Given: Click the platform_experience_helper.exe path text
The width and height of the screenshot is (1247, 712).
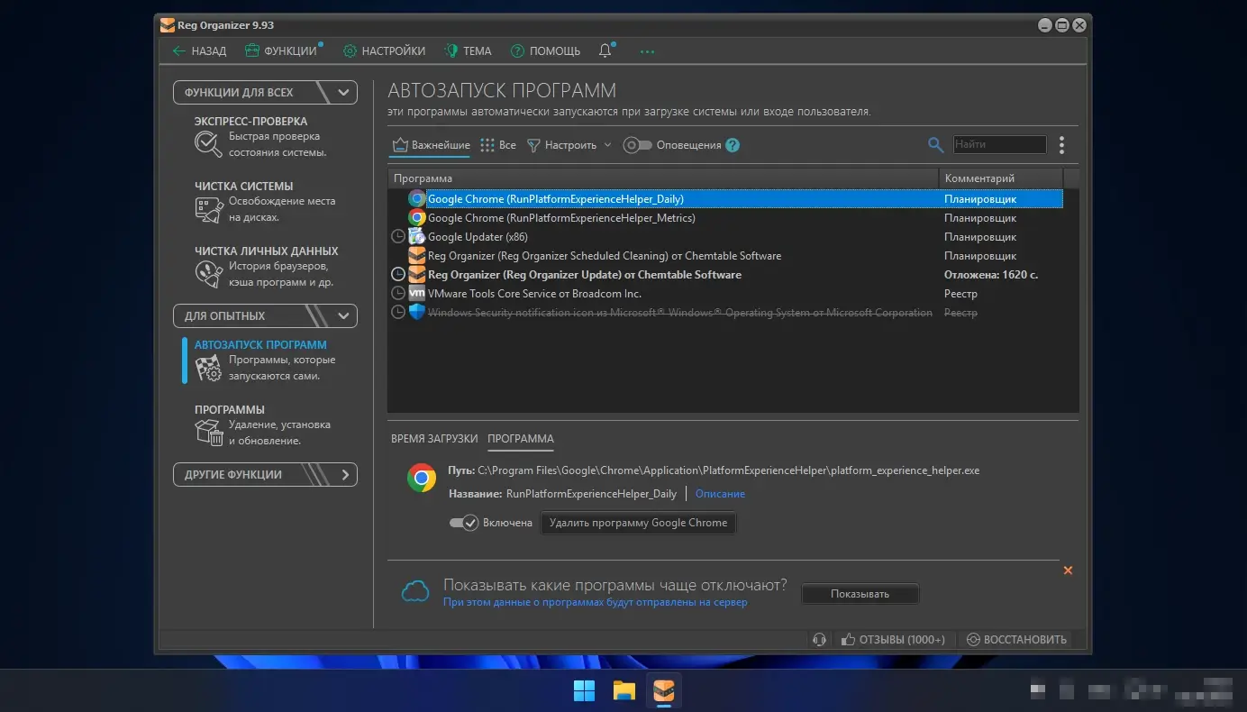Looking at the screenshot, I should (728, 470).
